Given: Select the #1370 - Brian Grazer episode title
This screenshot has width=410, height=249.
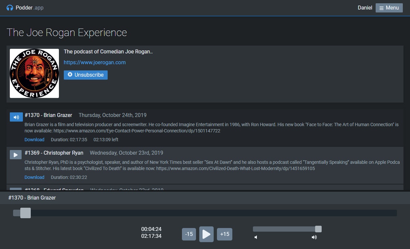Looking at the screenshot, I should point(48,115).
